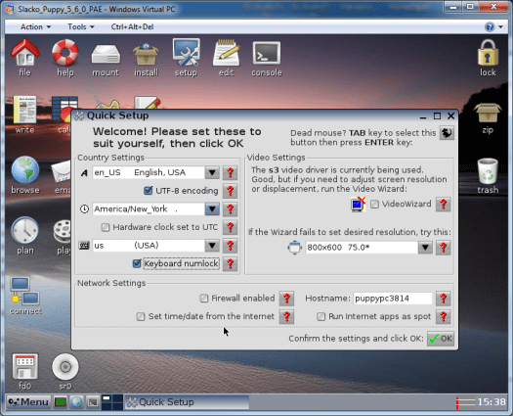Viewport: 513px width, 416px height.
Task: Open the Virtual PC help icon
Action: 490,26
